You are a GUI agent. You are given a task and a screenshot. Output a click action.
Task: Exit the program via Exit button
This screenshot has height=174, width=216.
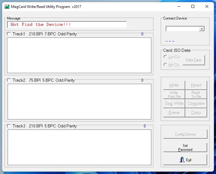(185, 160)
